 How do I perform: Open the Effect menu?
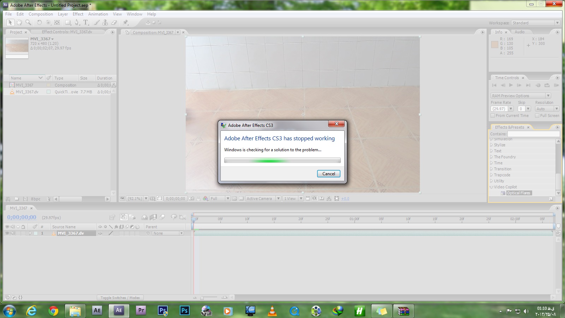[78, 14]
